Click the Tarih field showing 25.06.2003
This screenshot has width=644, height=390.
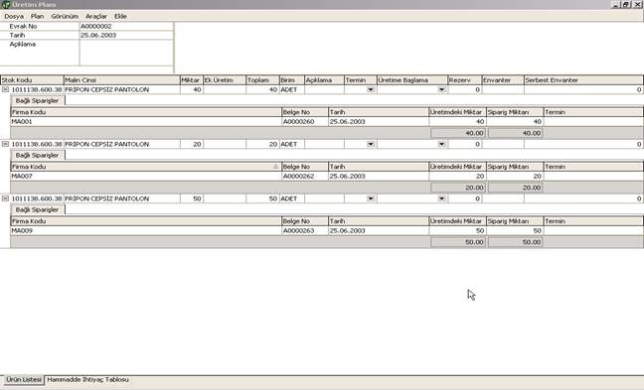(126, 36)
